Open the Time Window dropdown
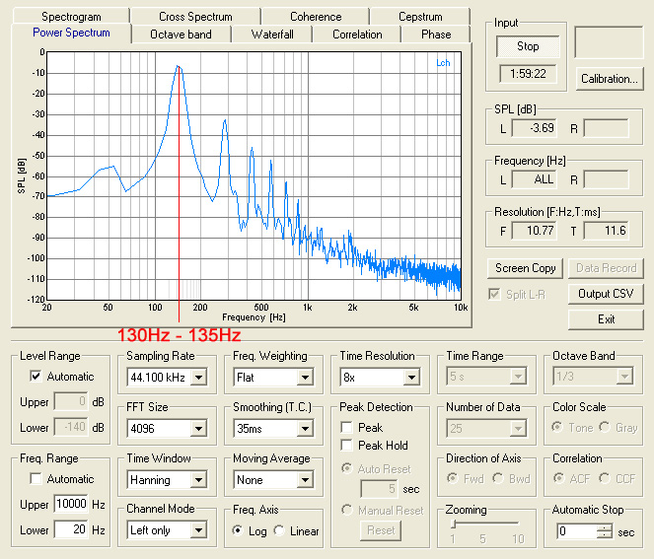Image resolution: width=654 pixels, height=559 pixels. (x=199, y=480)
